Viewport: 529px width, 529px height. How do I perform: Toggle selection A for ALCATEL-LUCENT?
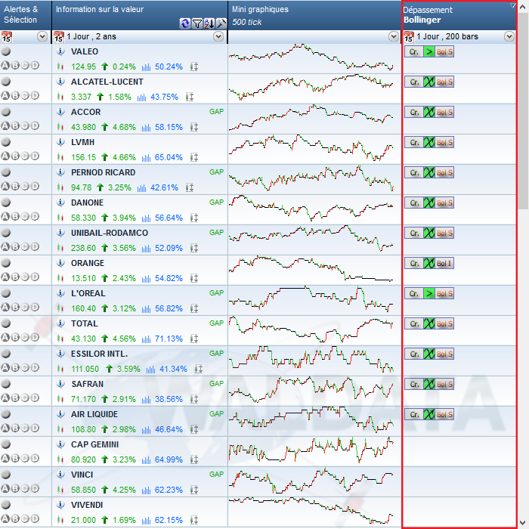coord(5,95)
